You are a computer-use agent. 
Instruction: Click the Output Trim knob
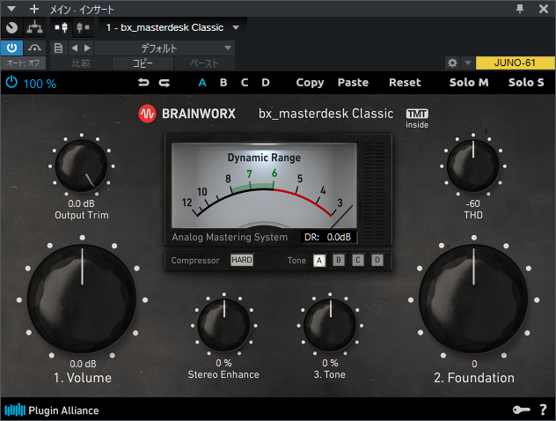[82, 166]
